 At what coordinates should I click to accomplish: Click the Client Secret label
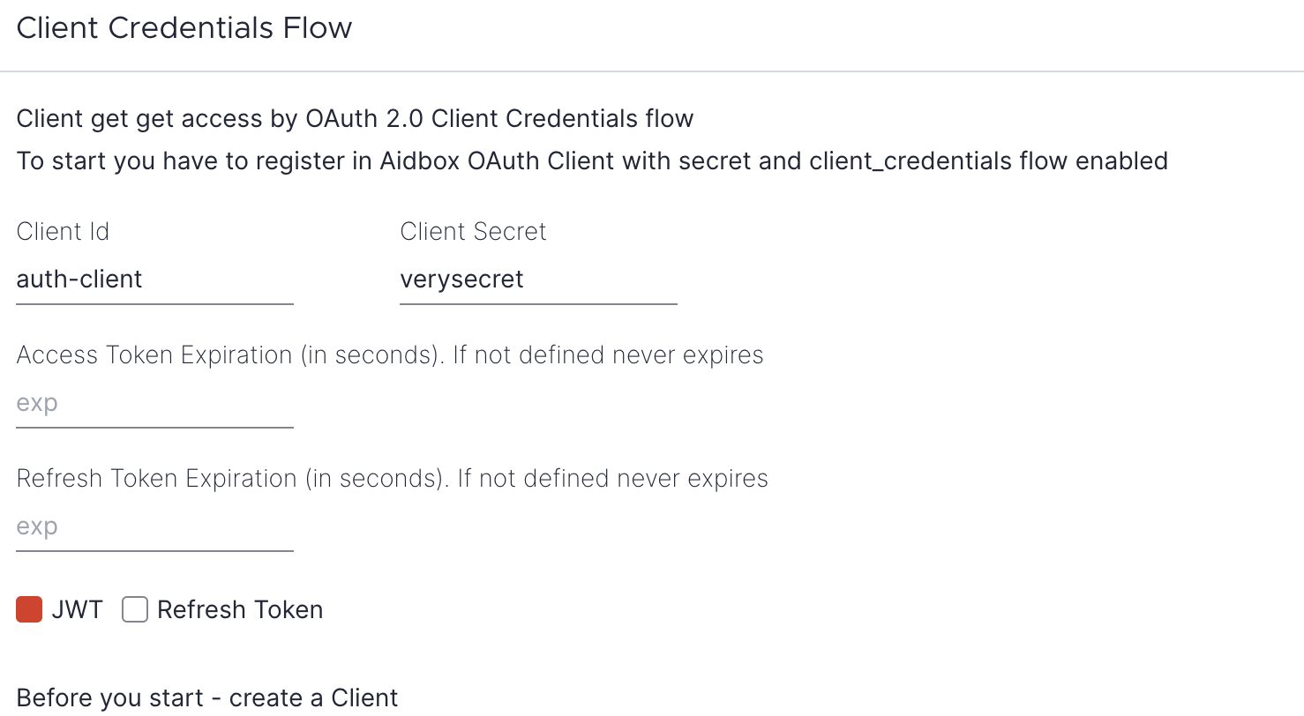(x=473, y=231)
